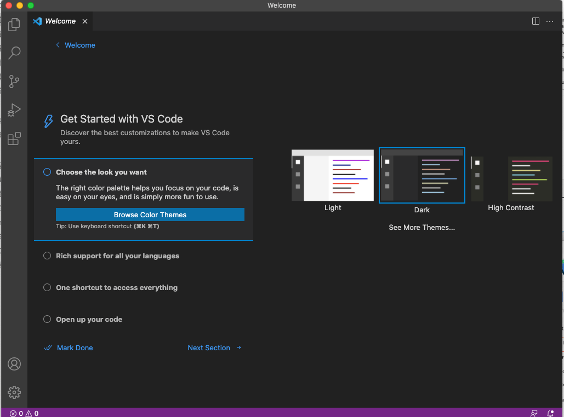Click the notifications bell in status bar
This screenshot has height=417, width=564.
[x=550, y=413]
